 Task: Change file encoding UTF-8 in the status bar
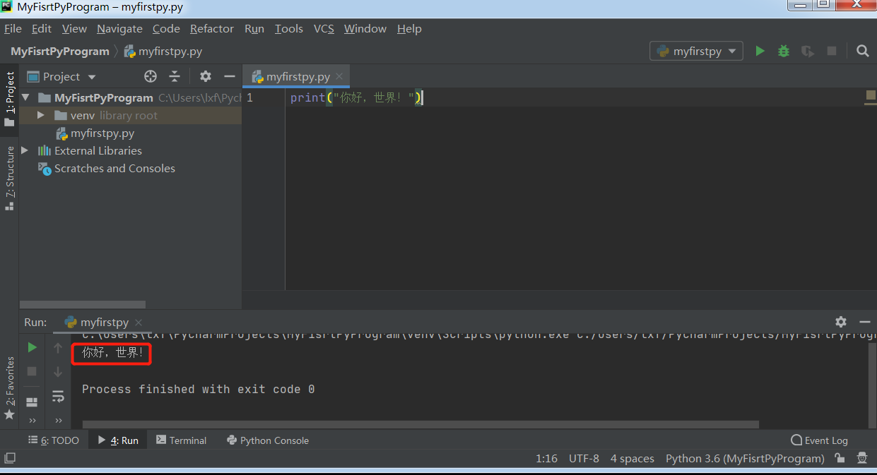[584, 458]
